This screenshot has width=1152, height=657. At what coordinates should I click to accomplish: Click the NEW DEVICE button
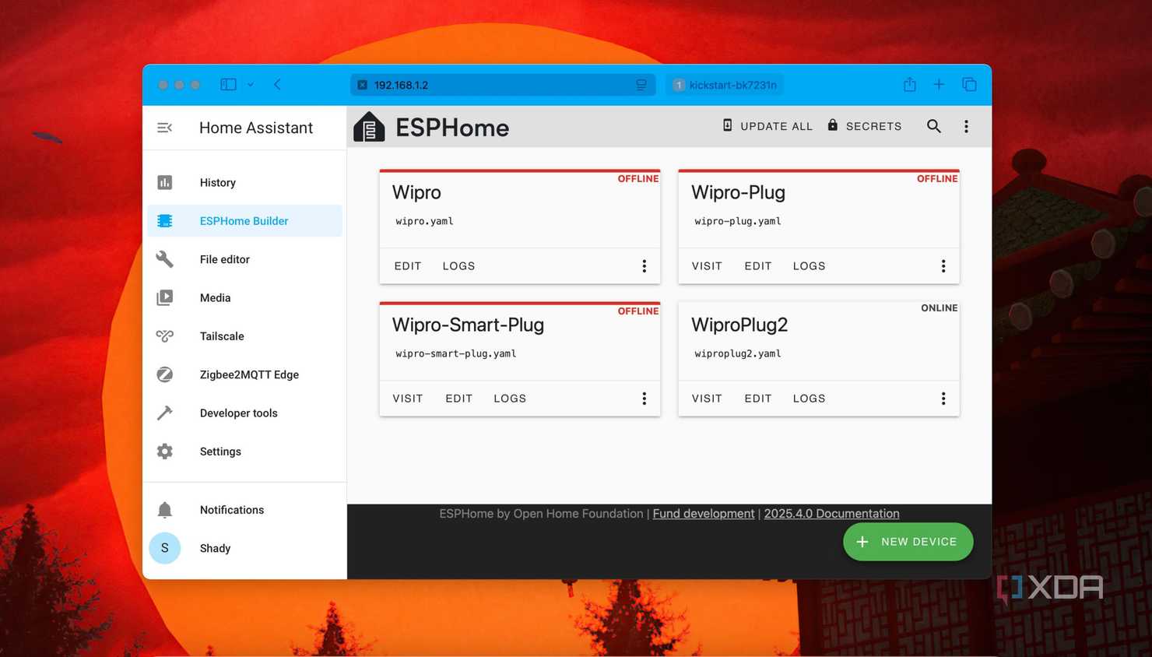908,542
